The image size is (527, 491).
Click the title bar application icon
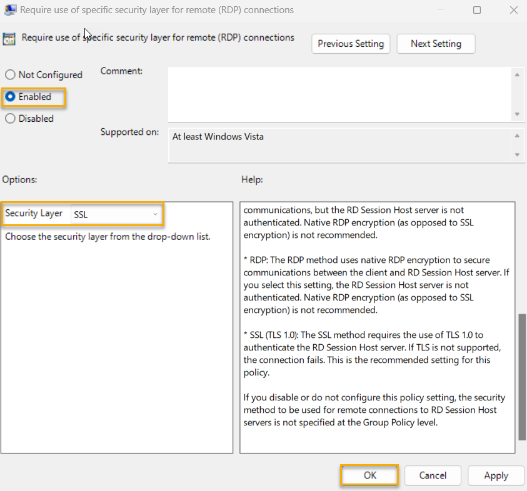pos(10,9)
